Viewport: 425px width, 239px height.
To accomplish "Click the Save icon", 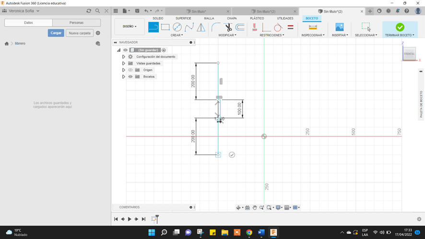I will coord(137,11).
